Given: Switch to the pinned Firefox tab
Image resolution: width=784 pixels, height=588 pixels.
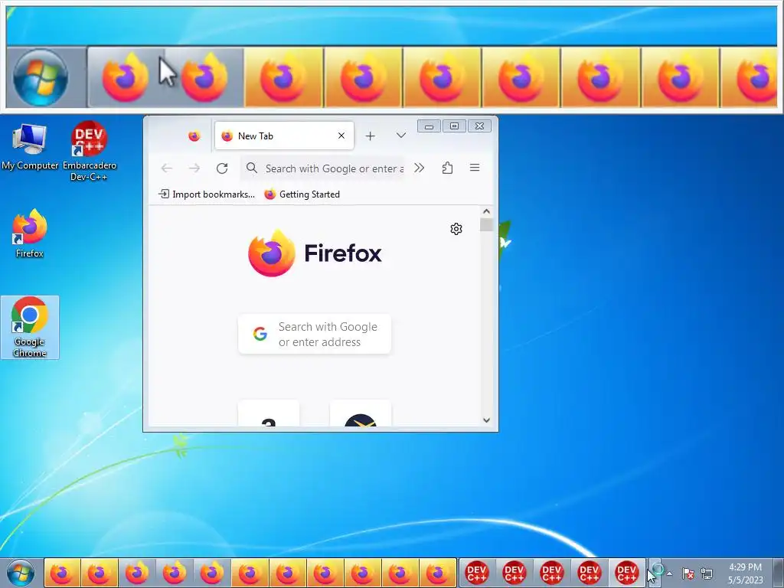Looking at the screenshot, I should coord(194,136).
